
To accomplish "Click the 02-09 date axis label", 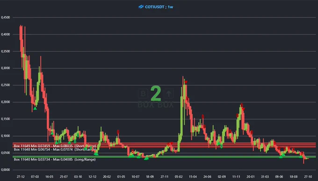I will 222,177.
